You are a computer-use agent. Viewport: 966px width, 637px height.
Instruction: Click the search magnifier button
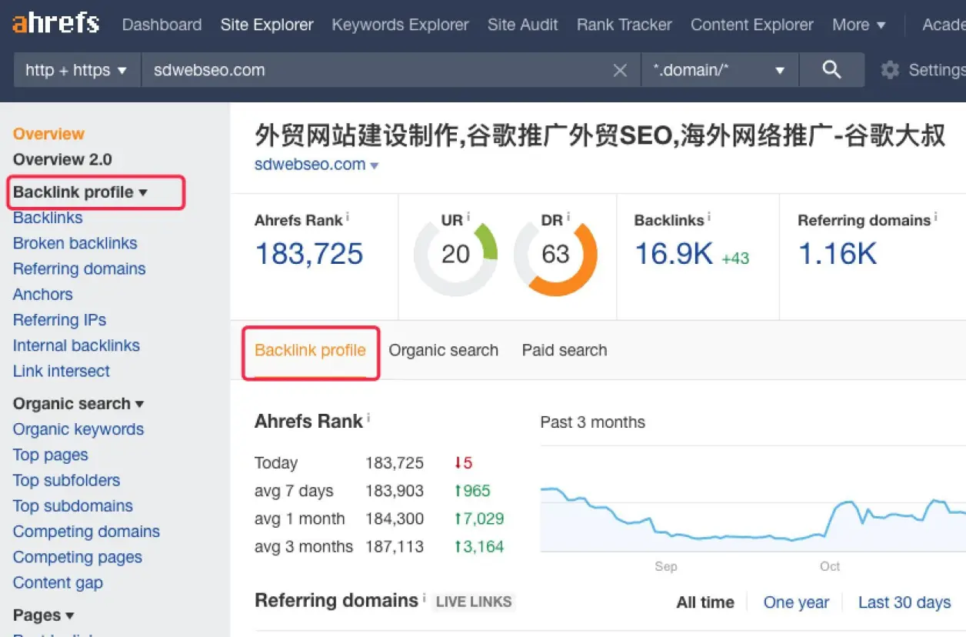[x=831, y=70]
